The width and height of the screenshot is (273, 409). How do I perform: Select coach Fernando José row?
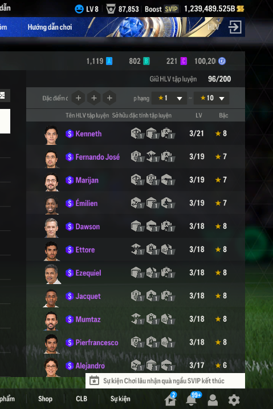click(136, 157)
